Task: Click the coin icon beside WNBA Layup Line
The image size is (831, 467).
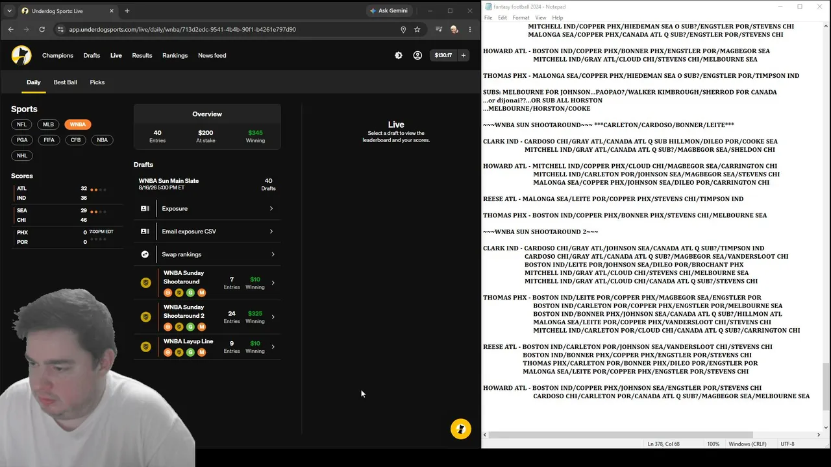Action: pos(146,346)
